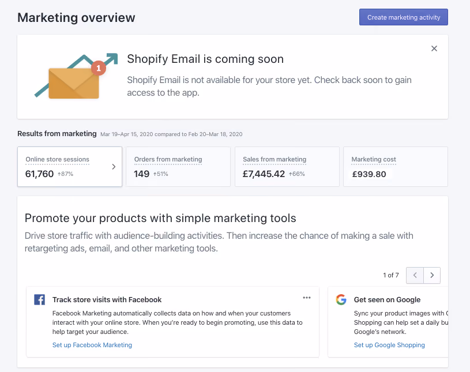This screenshot has height=372, width=470.
Task: Click the 51% orders increase indicator
Action: [x=161, y=174]
